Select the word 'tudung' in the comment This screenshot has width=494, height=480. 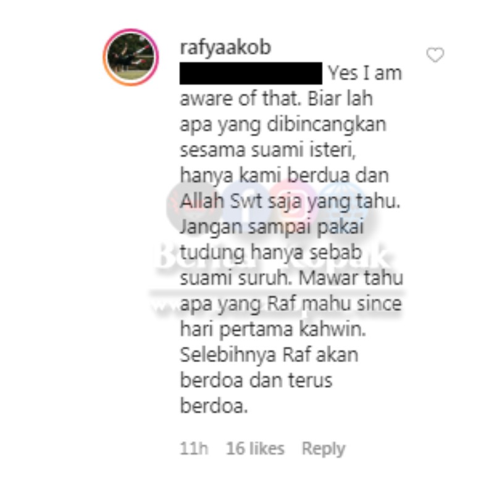(x=212, y=254)
